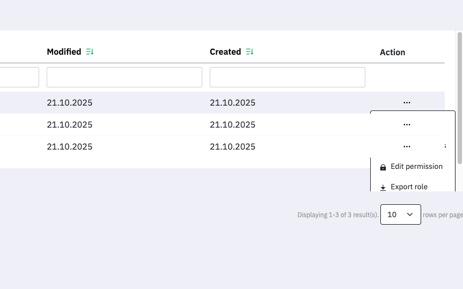
Task: Click the Created column sort icon
Action: pyautogui.click(x=249, y=52)
